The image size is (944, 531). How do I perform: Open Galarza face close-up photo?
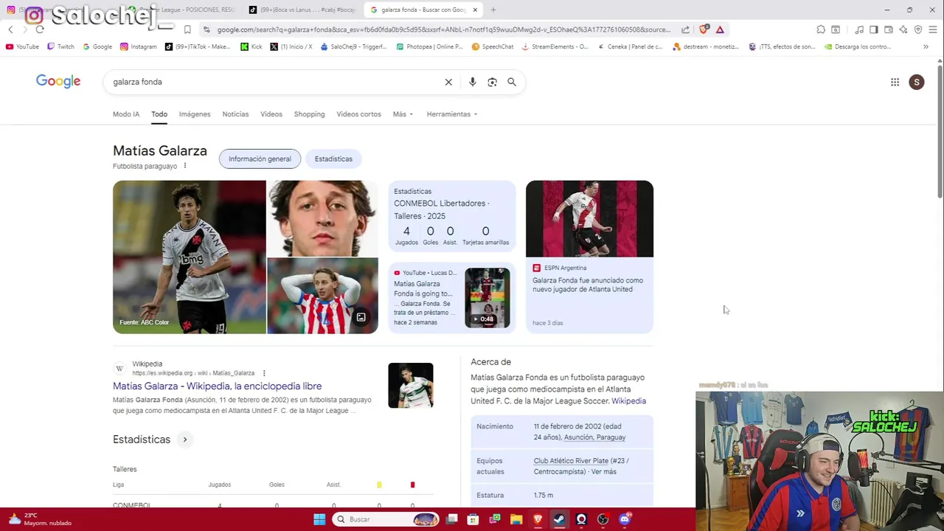pyautogui.click(x=322, y=218)
